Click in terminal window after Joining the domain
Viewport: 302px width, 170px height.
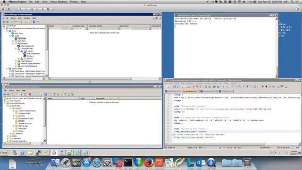click(175, 26)
